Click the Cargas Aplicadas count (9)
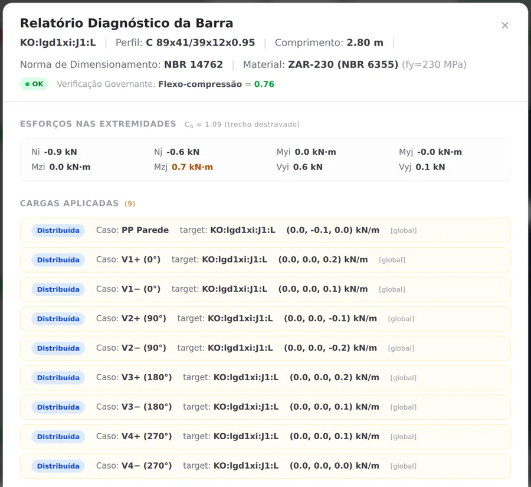 tap(130, 204)
